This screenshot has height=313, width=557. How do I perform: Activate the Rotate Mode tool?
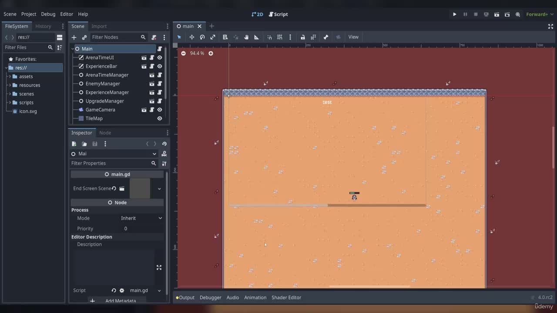(202, 37)
